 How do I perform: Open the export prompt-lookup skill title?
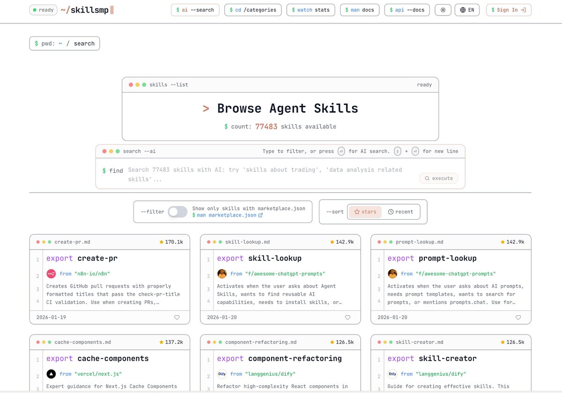coord(432,258)
